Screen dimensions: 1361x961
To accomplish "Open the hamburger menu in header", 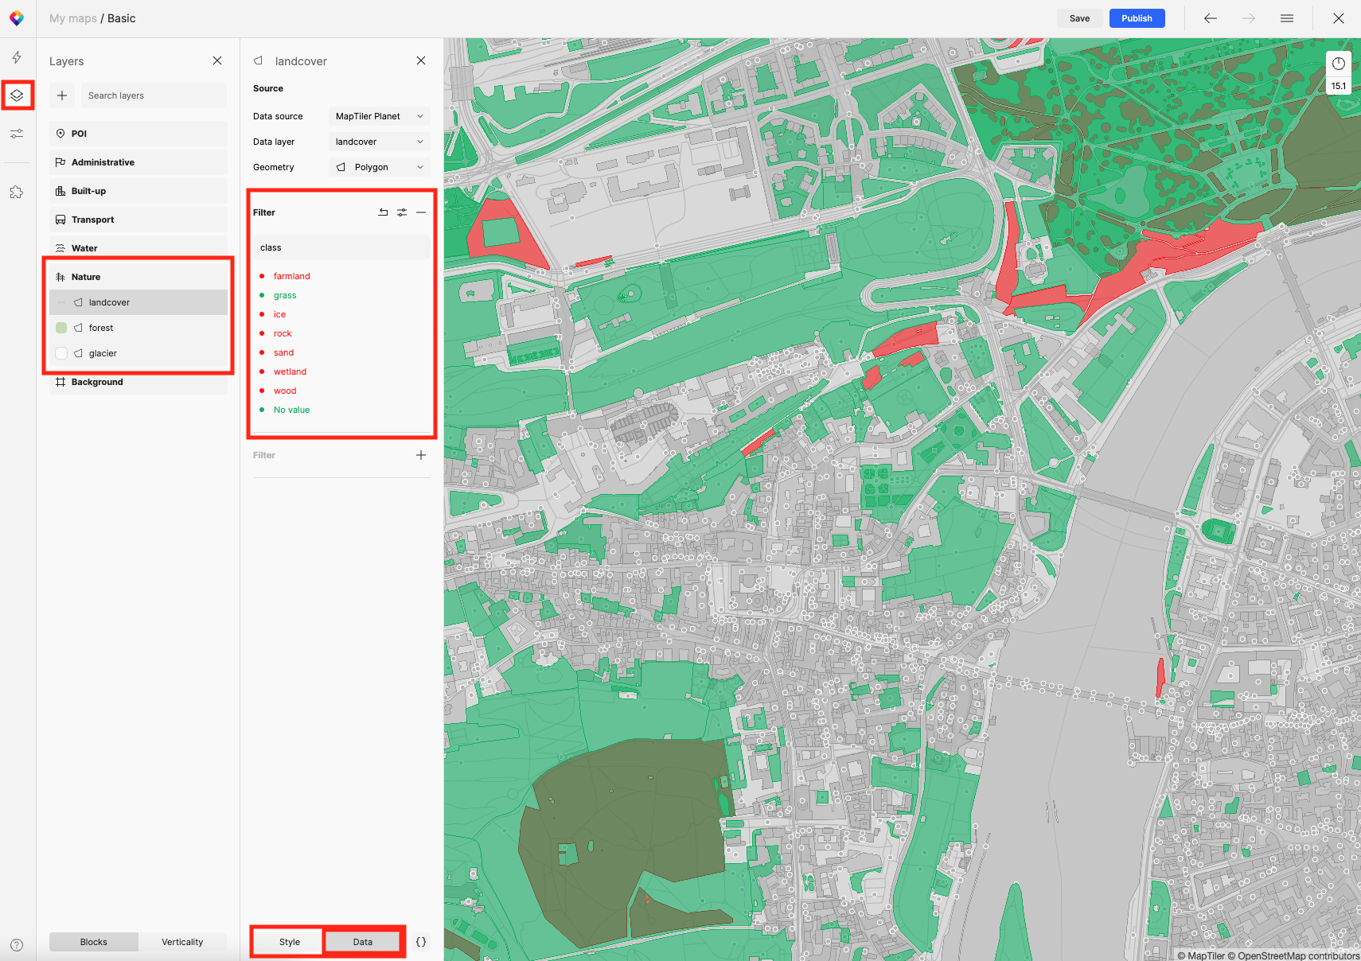I will pyautogui.click(x=1286, y=18).
